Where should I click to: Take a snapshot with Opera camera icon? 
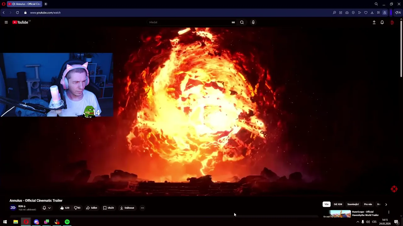(x=347, y=13)
